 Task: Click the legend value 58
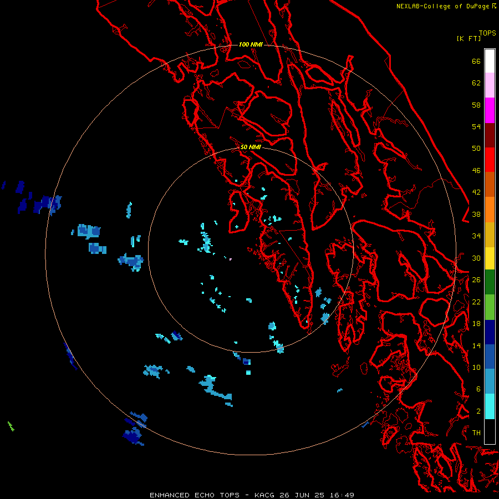coord(476,105)
